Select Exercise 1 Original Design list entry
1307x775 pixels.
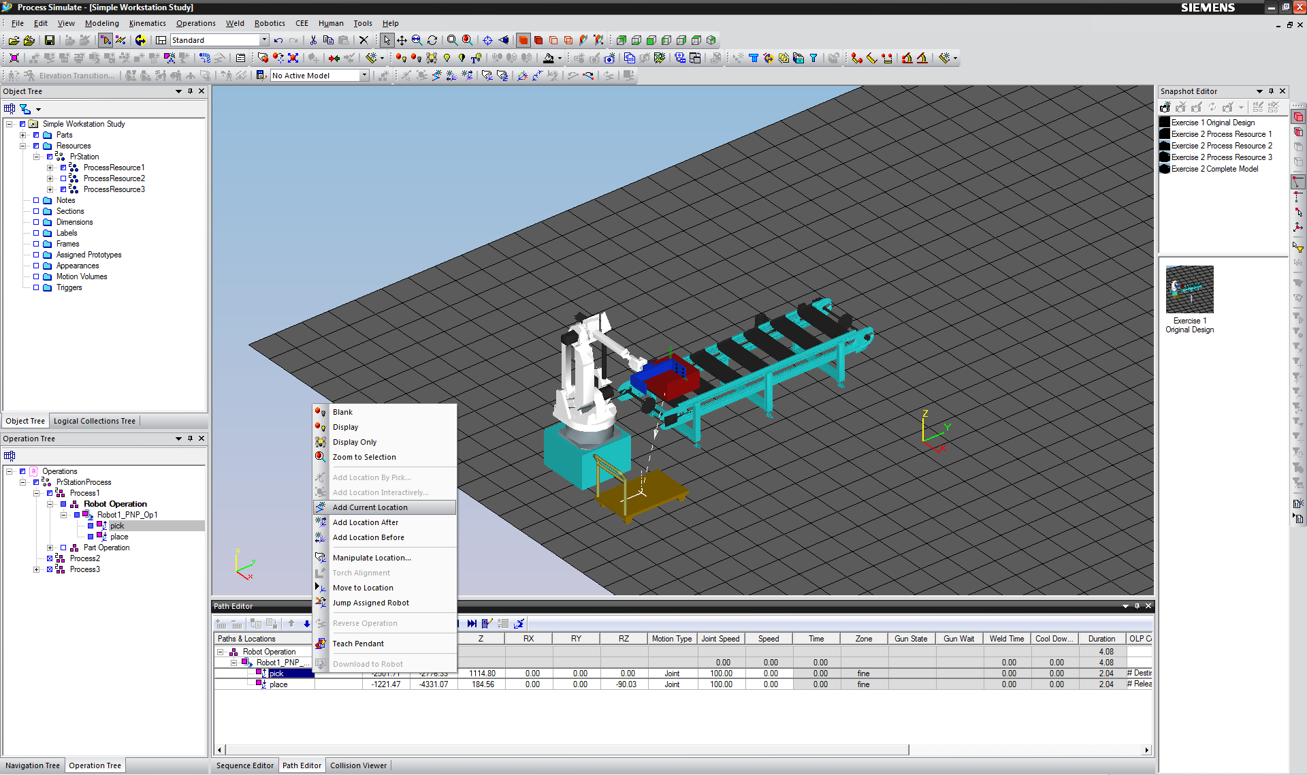coord(1213,123)
